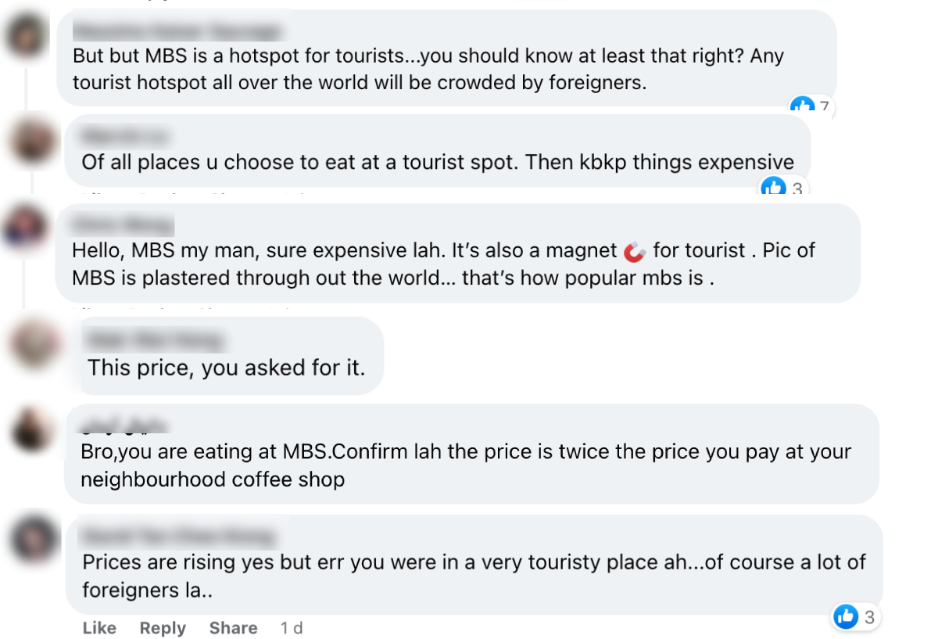Reply to the "Prices are rising" comment

(x=163, y=628)
